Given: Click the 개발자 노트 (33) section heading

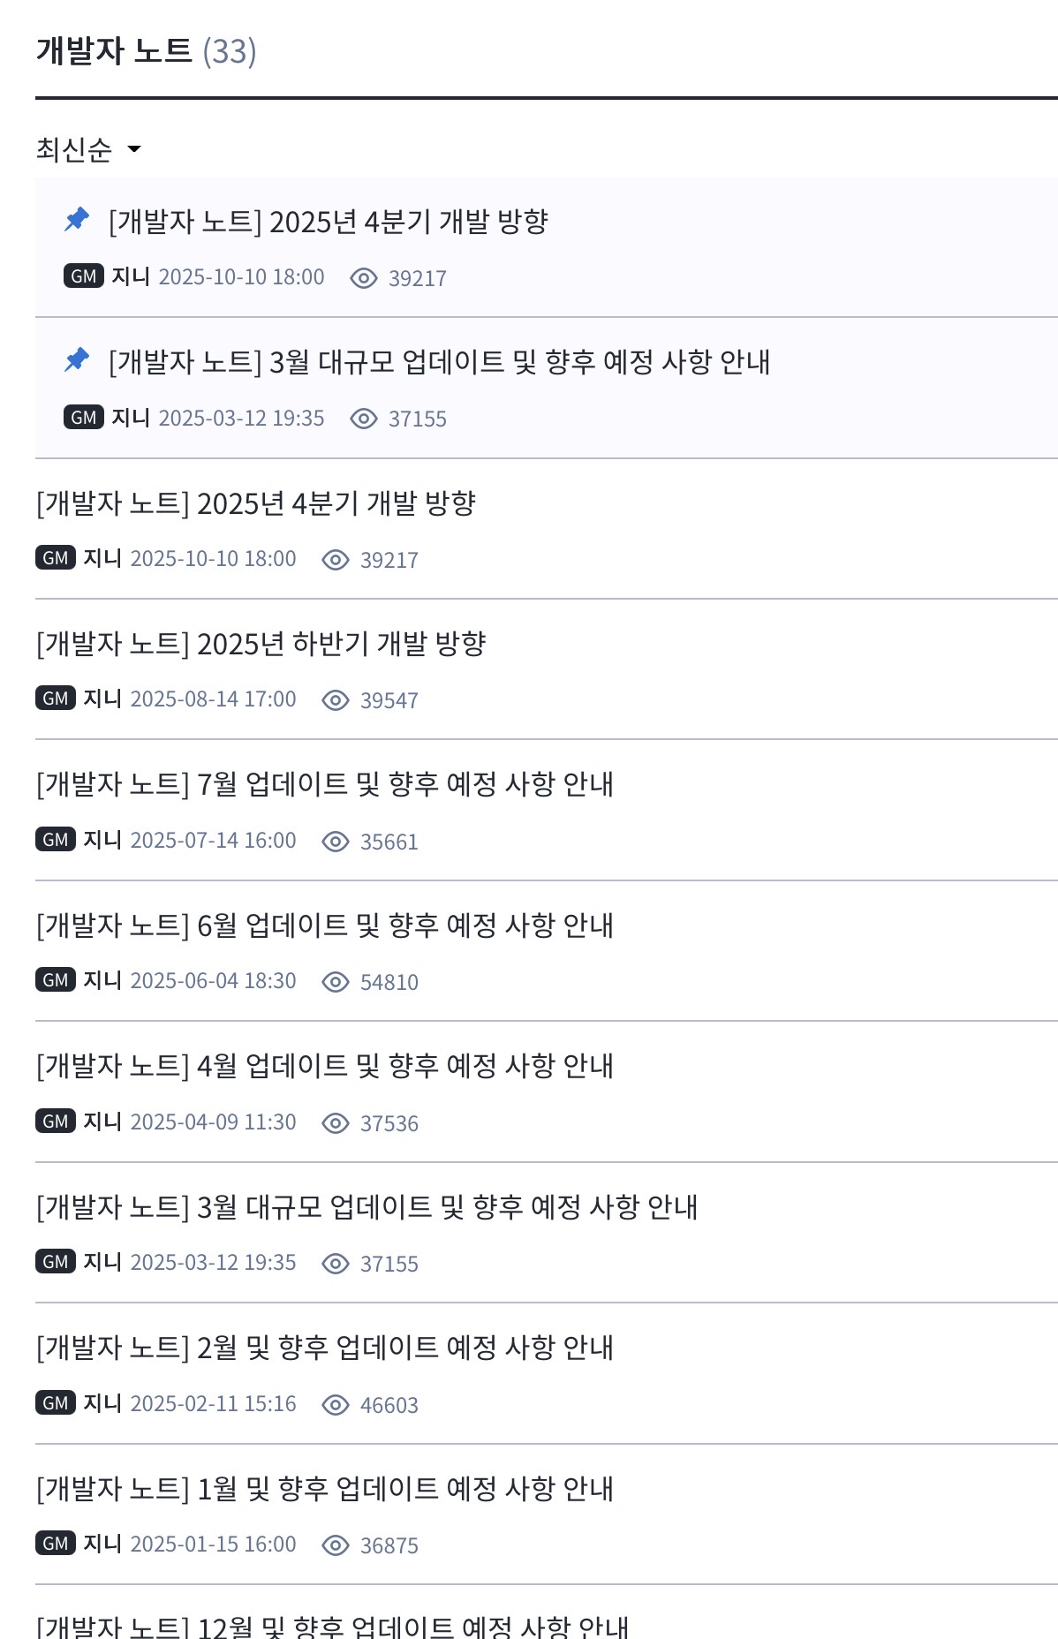Looking at the screenshot, I should [146, 51].
